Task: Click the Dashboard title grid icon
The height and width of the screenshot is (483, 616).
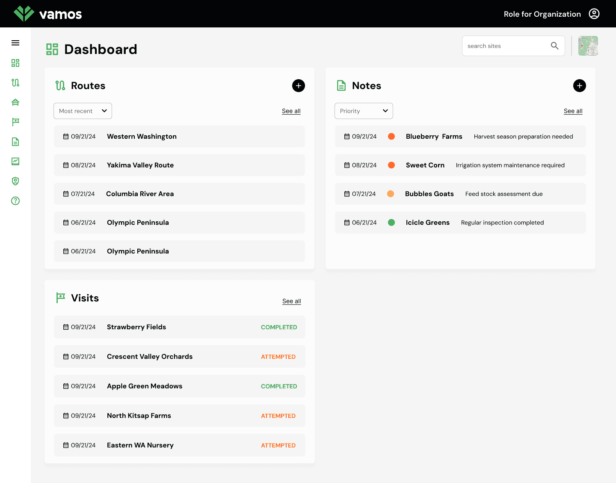Action: (52, 49)
